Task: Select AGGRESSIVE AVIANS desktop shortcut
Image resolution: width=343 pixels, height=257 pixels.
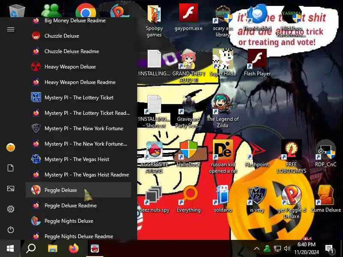Action: 154,158
